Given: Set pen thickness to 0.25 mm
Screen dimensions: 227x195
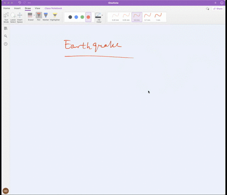Looking at the screenshot, I should 115,17.
